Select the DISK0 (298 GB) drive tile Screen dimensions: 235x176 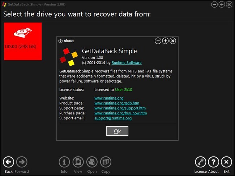click(x=23, y=41)
